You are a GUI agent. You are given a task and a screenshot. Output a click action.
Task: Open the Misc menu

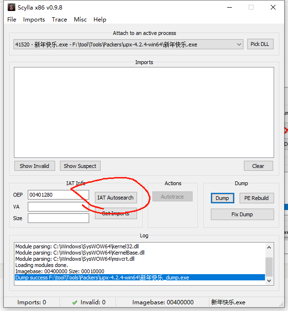80,20
